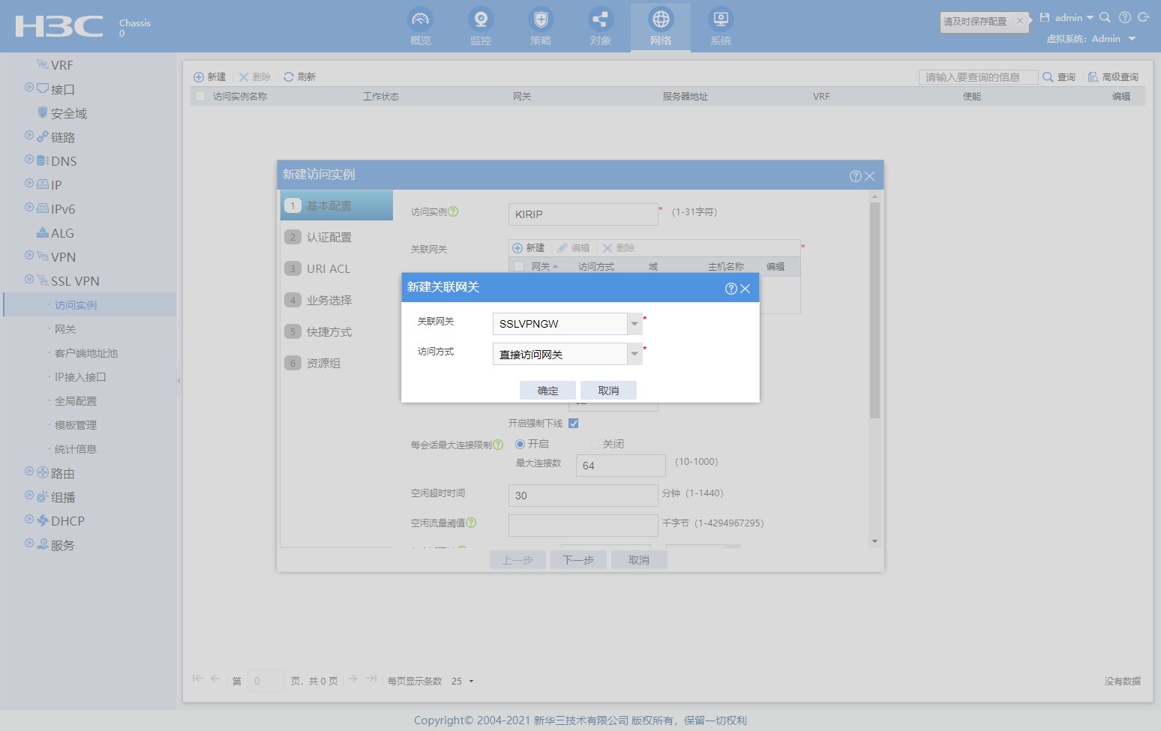Select step 6 资源组
Viewport: 1161px width, 731px height.
(x=337, y=363)
